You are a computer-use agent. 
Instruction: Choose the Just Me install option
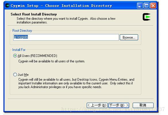15,74
